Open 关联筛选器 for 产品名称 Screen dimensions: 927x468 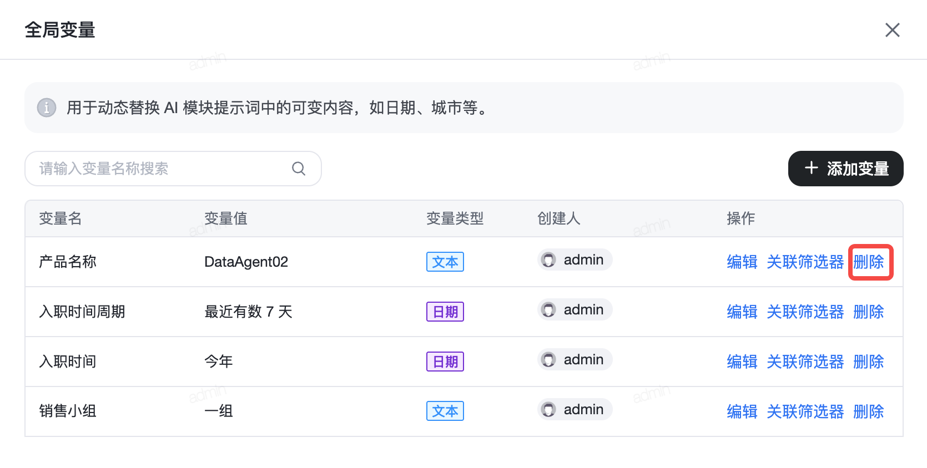(x=805, y=262)
